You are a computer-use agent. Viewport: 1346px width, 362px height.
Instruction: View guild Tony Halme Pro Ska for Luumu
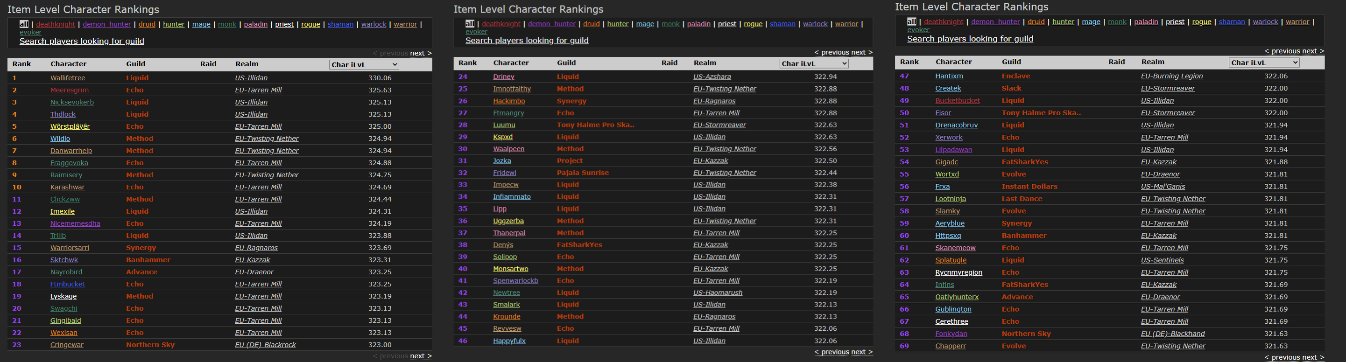596,125
